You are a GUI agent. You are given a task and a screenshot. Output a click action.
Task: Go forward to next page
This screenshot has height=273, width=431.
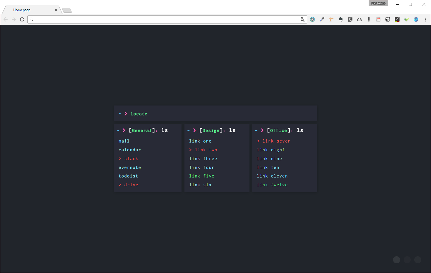14,19
